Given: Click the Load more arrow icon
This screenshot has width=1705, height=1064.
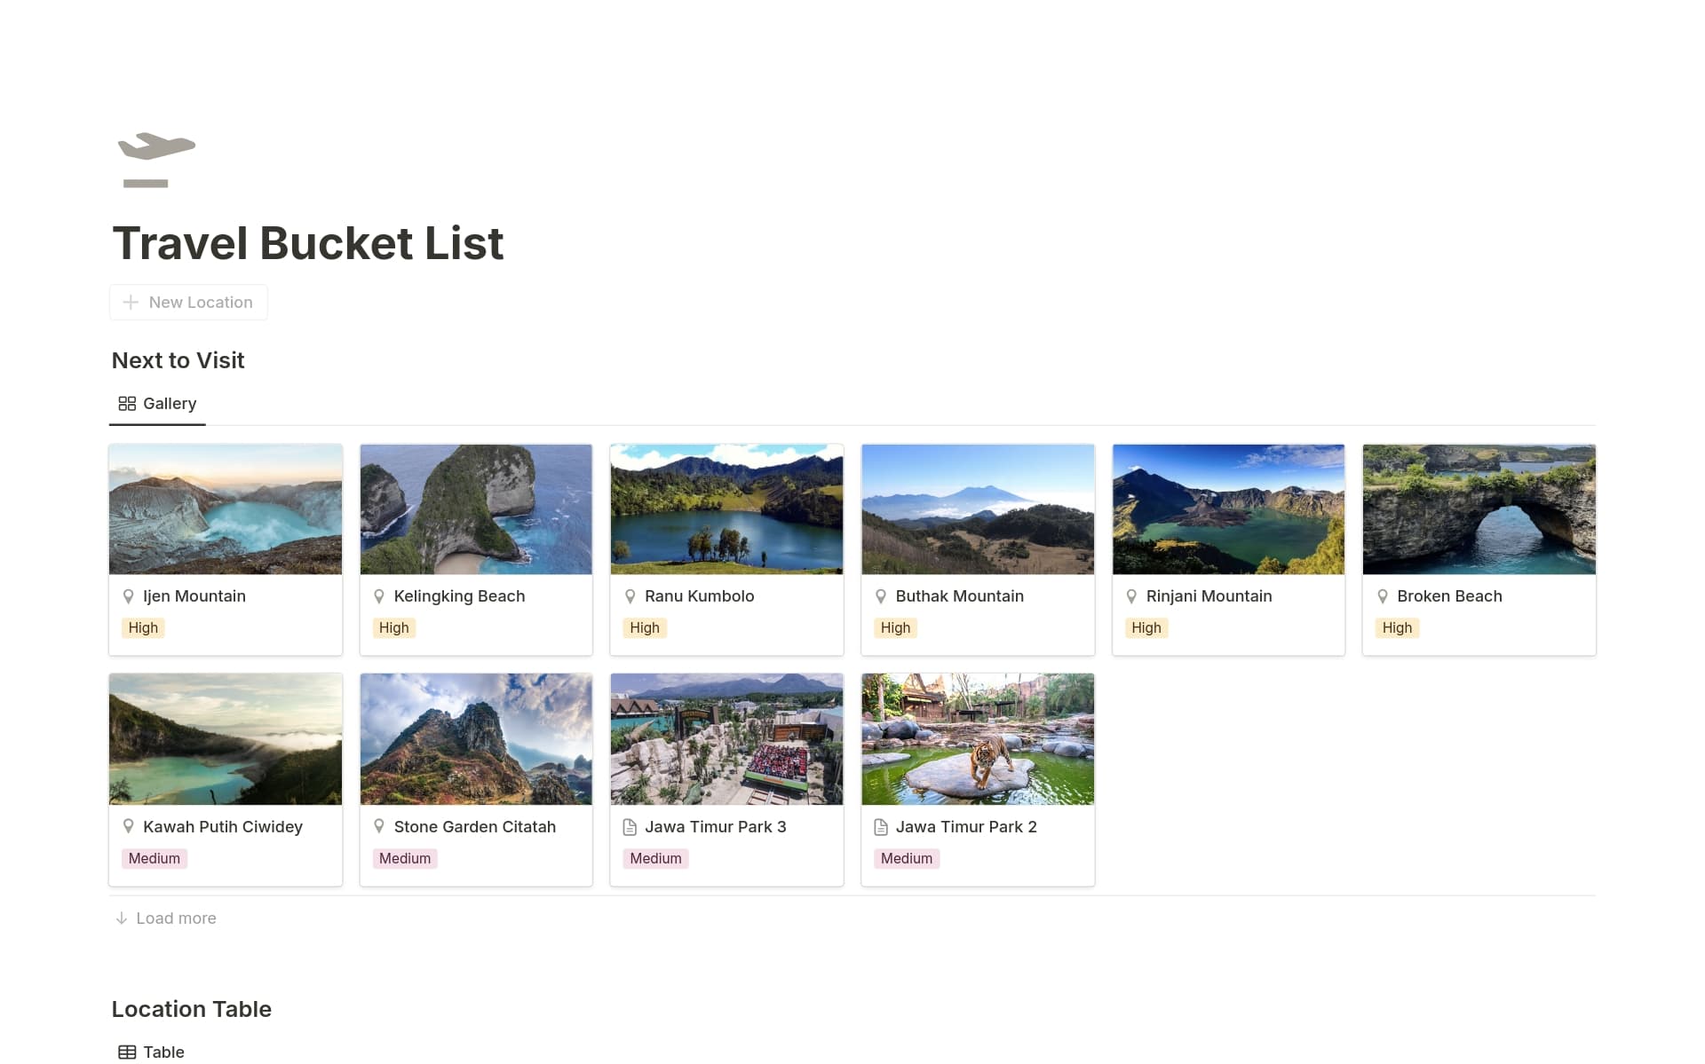Looking at the screenshot, I should coord(122,918).
